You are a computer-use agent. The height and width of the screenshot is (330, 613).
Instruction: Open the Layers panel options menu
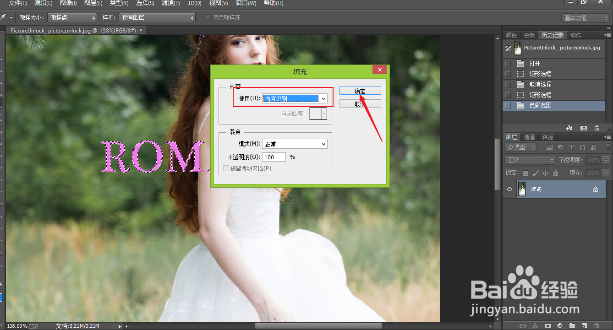click(x=607, y=137)
